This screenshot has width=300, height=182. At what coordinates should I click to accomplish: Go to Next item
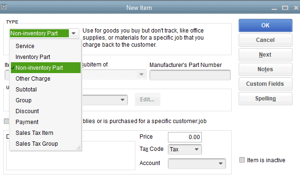(266, 55)
